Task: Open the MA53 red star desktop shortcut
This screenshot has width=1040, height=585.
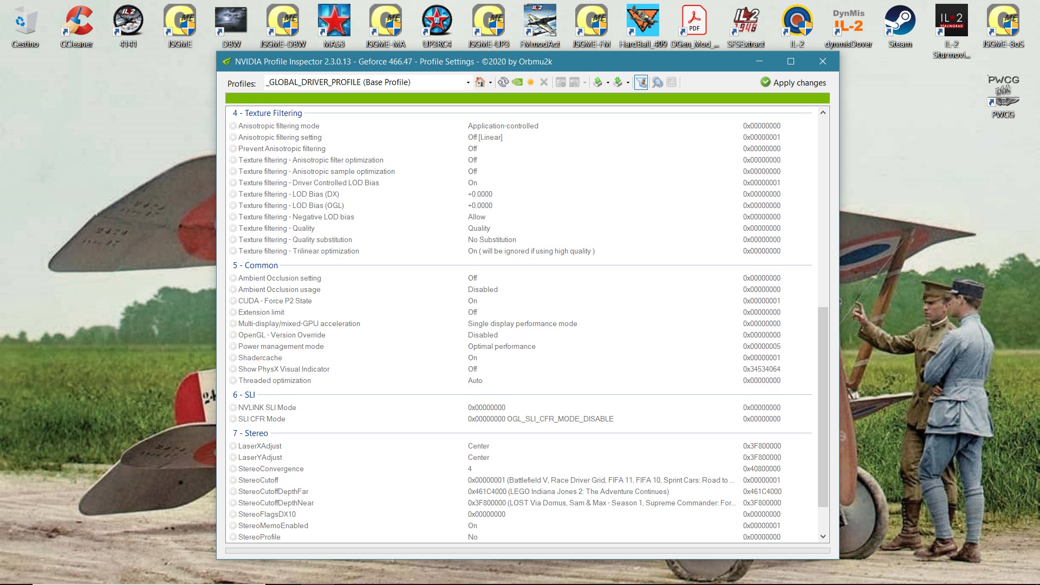Action: (334, 26)
